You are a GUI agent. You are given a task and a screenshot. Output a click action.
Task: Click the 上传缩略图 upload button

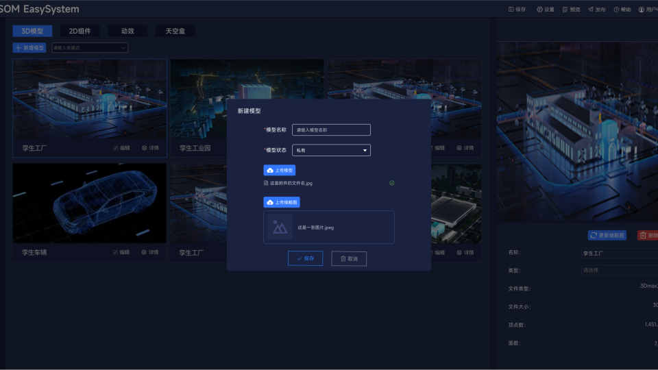point(282,202)
